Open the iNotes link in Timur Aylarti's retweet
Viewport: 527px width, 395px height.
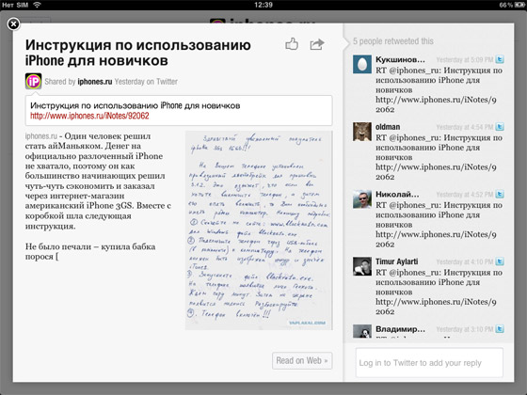coord(436,307)
